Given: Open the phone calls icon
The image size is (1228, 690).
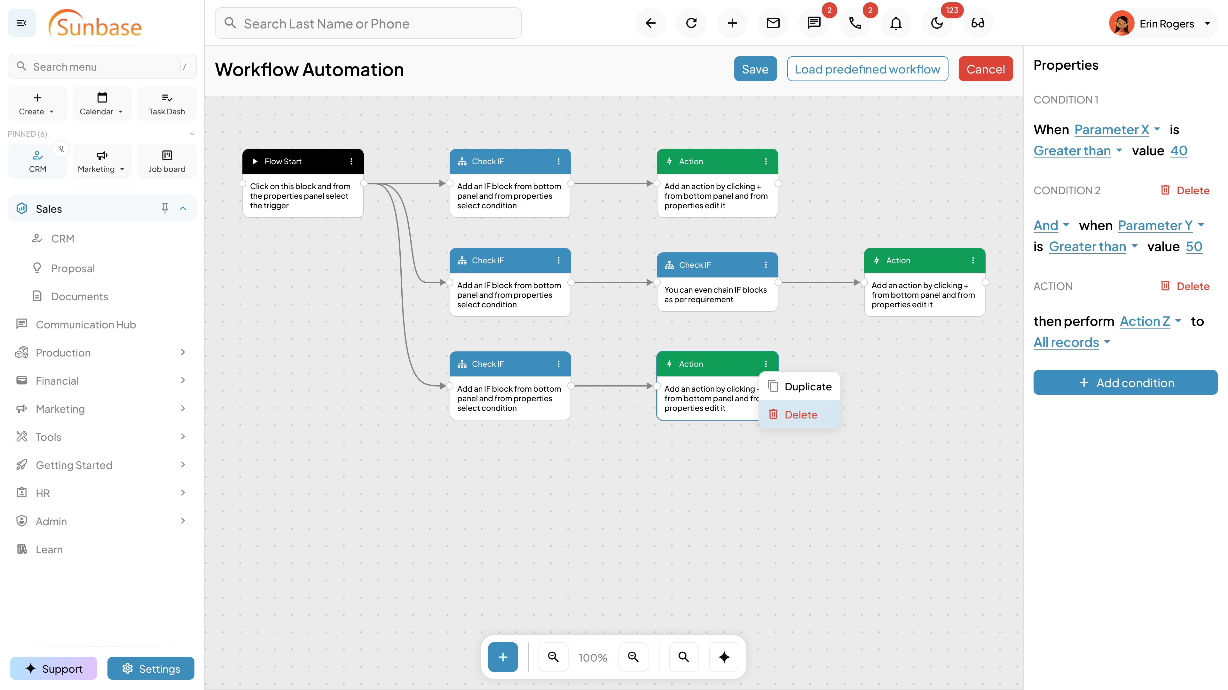Looking at the screenshot, I should tap(855, 23).
